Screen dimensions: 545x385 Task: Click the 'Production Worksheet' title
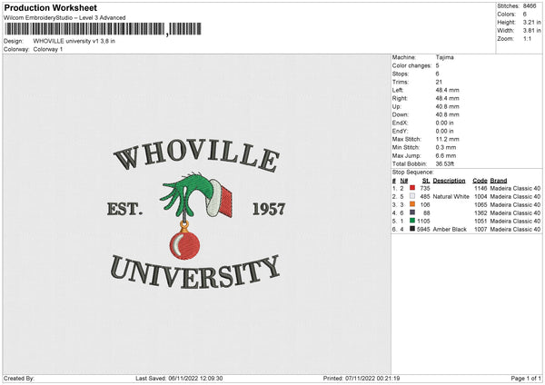pos(51,7)
